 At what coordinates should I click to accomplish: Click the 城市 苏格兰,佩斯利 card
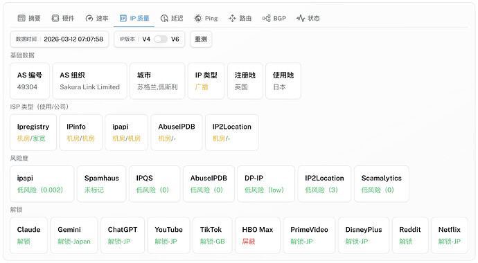157,81
